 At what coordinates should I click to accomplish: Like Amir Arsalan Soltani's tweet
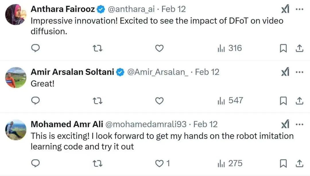tap(159, 101)
